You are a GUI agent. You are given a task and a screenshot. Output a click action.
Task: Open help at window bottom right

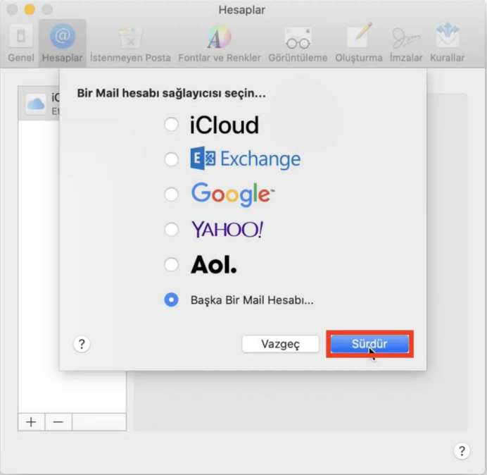click(462, 451)
